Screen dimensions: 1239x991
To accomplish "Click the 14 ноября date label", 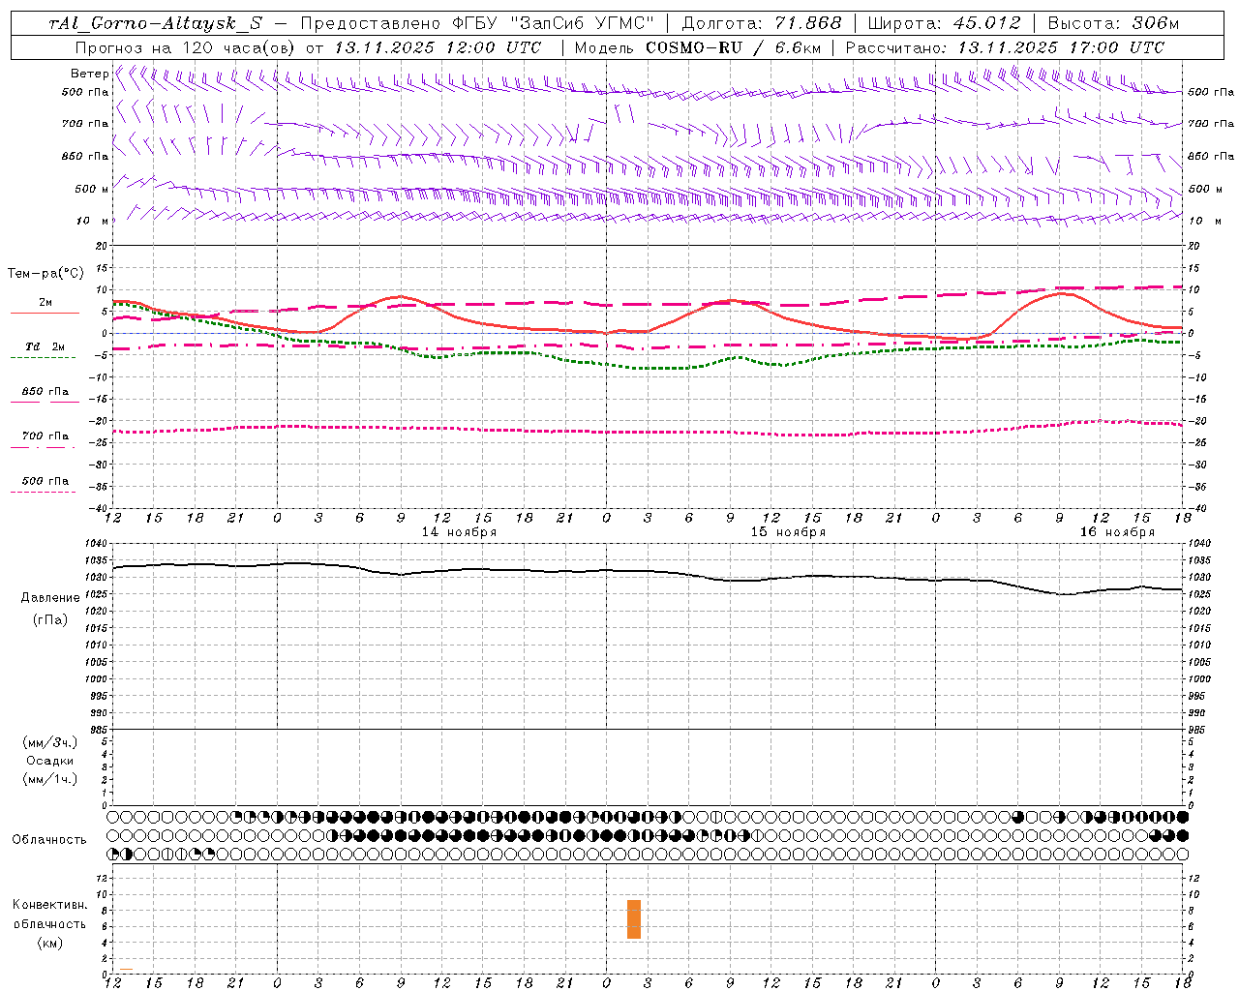I will pyautogui.click(x=459, y=532).
